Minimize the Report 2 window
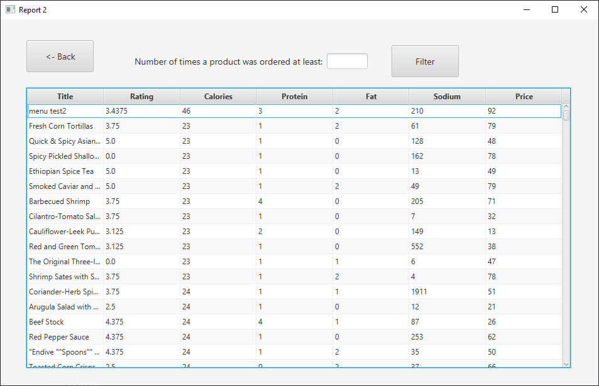Viewport: 599px width, 386px height. (527, 9)
